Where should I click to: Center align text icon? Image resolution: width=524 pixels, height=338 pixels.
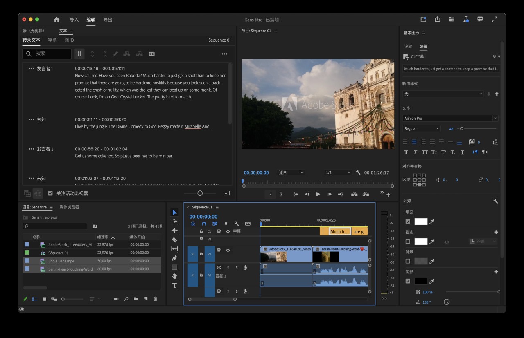[414, 142]
